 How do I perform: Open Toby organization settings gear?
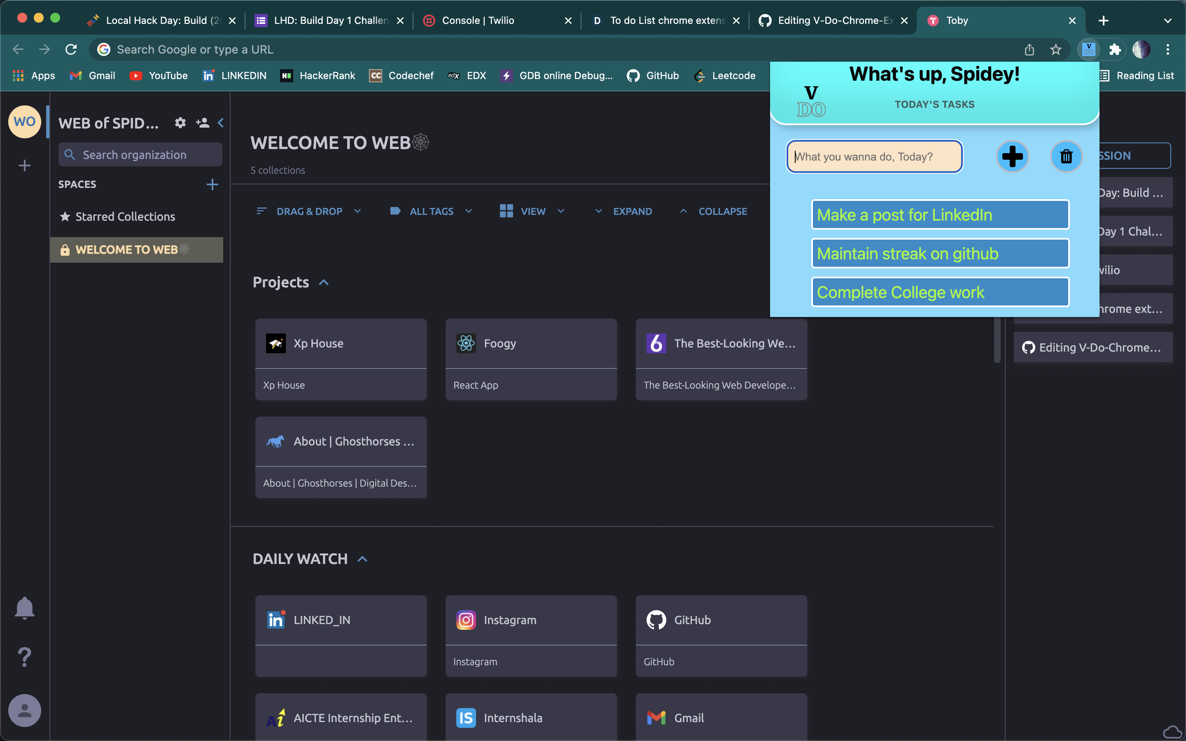coord(180,123)
